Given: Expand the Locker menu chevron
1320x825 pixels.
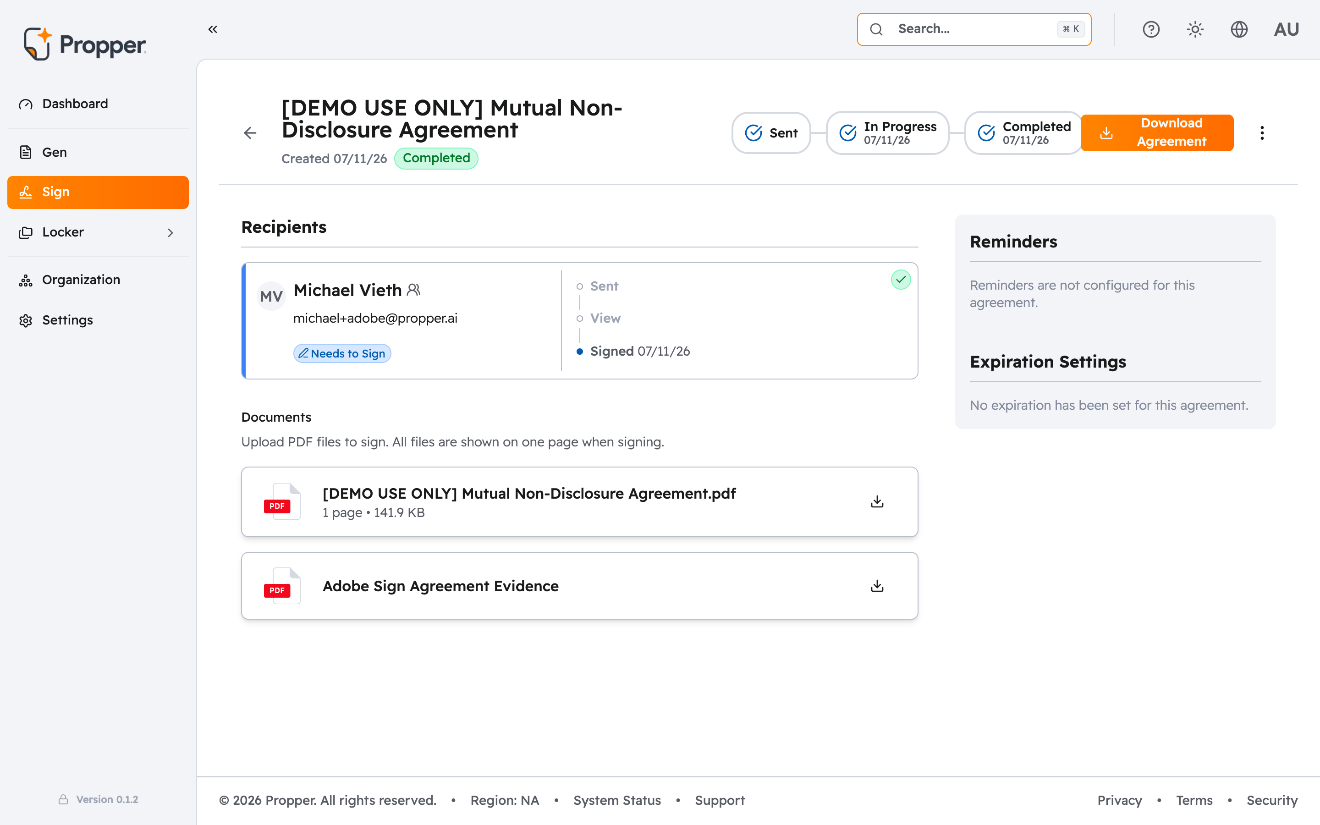Looking at the screenshot, I should pos(170,232).
